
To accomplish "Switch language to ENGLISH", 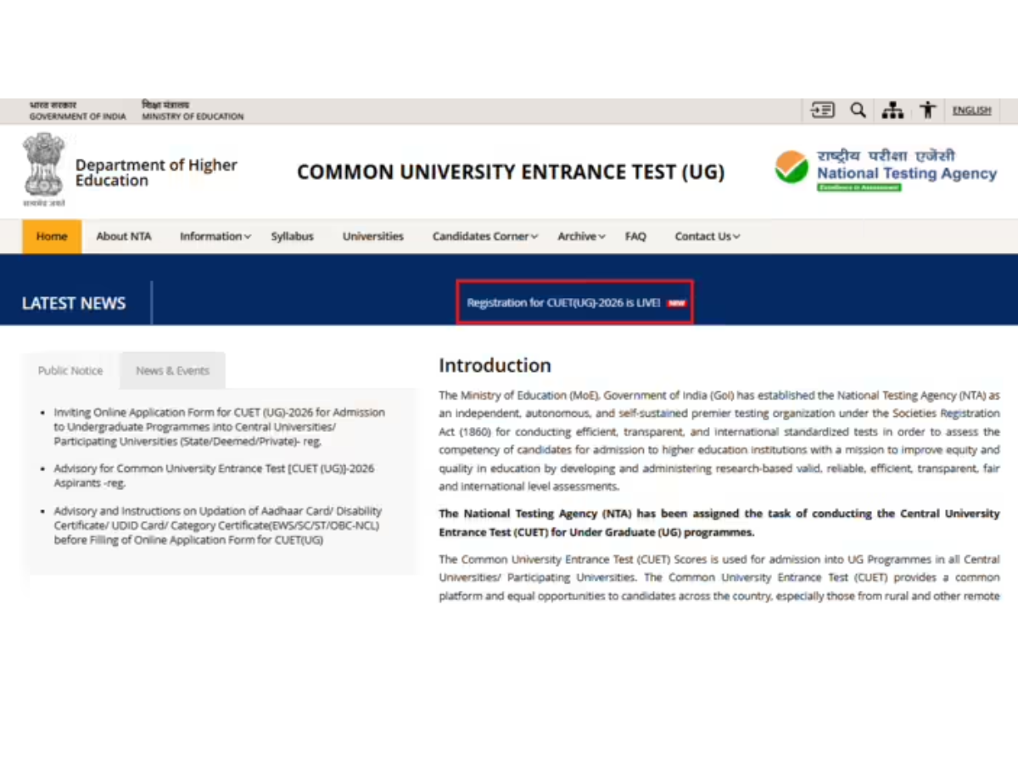I will coord(971,110).
